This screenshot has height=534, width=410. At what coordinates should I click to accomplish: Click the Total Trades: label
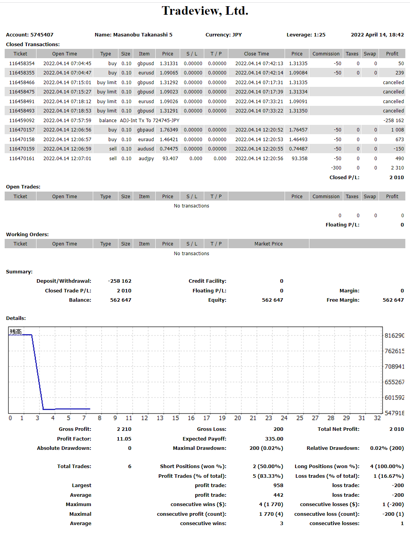(74, 467)
